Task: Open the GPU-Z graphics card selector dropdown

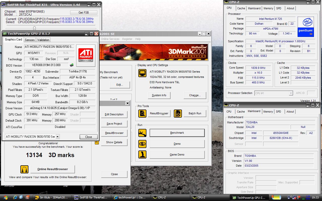Action: pyautogui.click(x=58, y=137)
